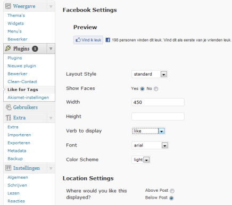Open the Layout Style dropdown
This screenshot has height=205, width=232.
[150, 74]
